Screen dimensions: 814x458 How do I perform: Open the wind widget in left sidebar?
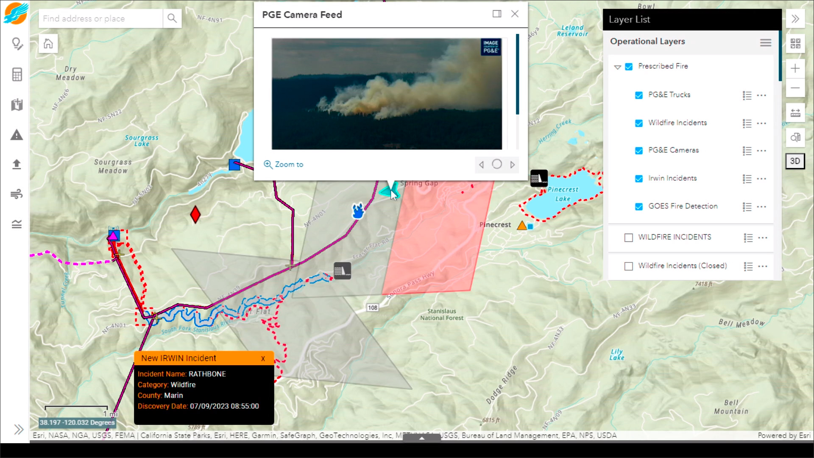tap(17, 194)
